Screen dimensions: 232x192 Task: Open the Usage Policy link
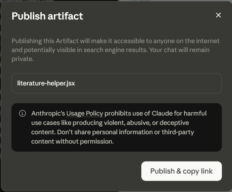click(85, 113)
